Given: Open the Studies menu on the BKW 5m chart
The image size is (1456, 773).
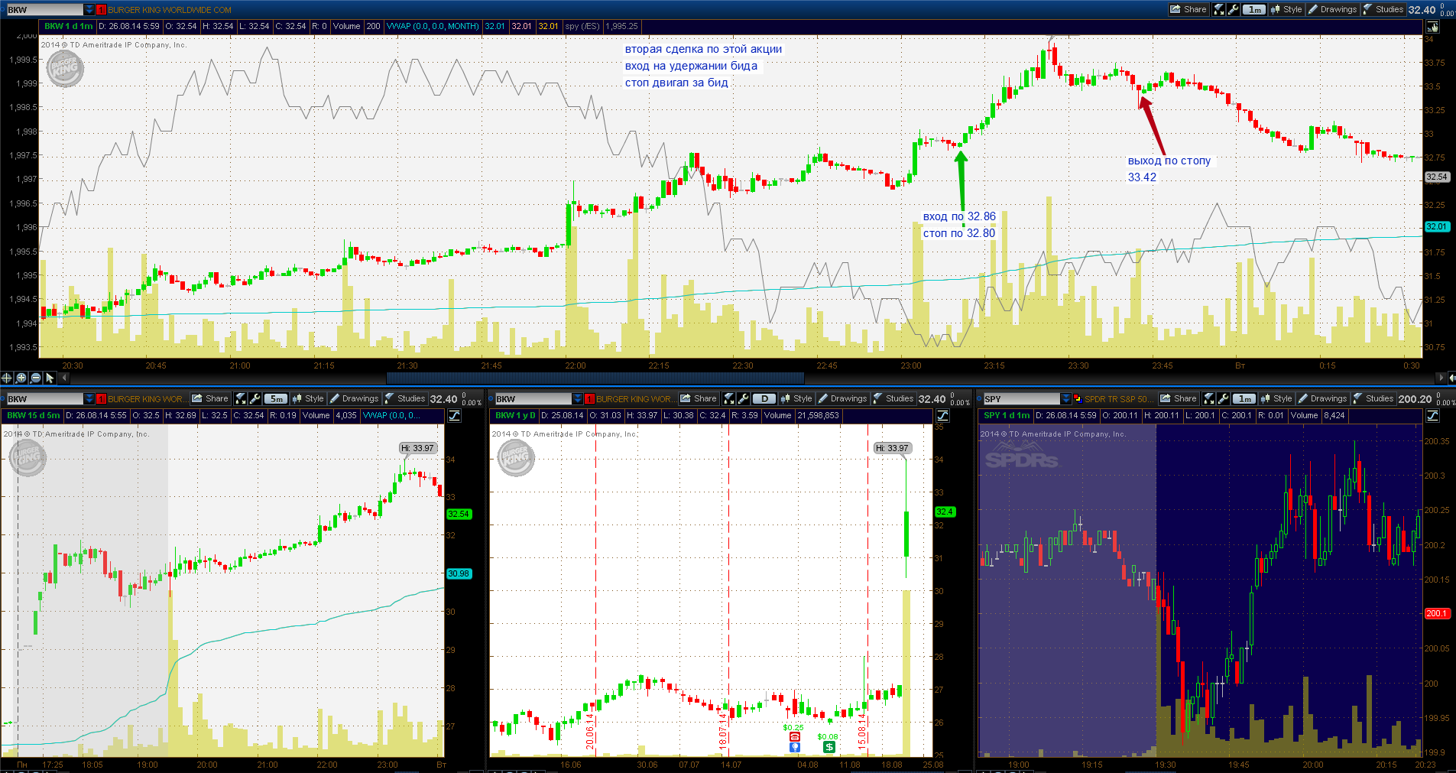Looking at the screenshot, I should click(x=405, y=398).
